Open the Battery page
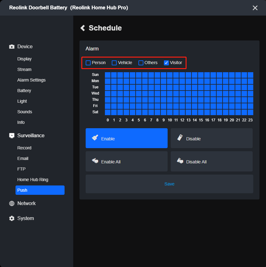This screenshot has height=267, width=266. [x=24, y=91]
